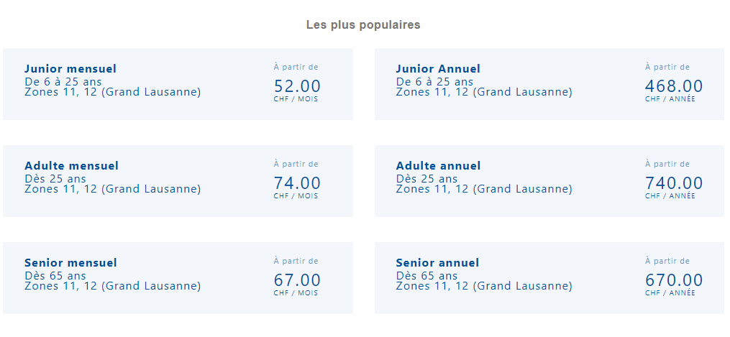Image resolution: width=730 pixels, height=337 pixels.
Task: Click 'Dès 65 ans' under Senior mensuel
Action: click(x=55, y=276)
